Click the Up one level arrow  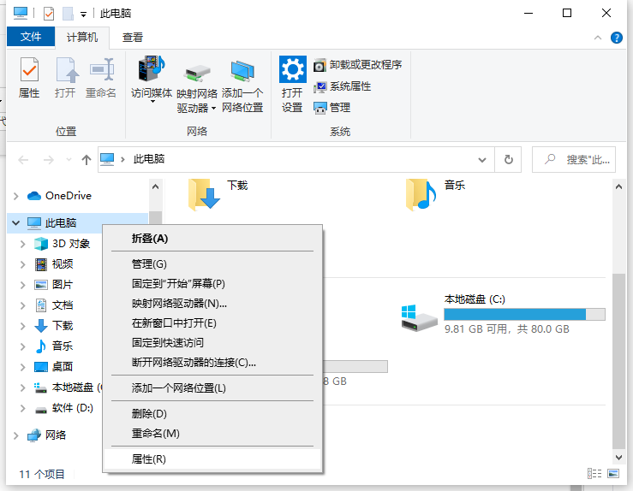pyautogui.click(x=86, y=160)
